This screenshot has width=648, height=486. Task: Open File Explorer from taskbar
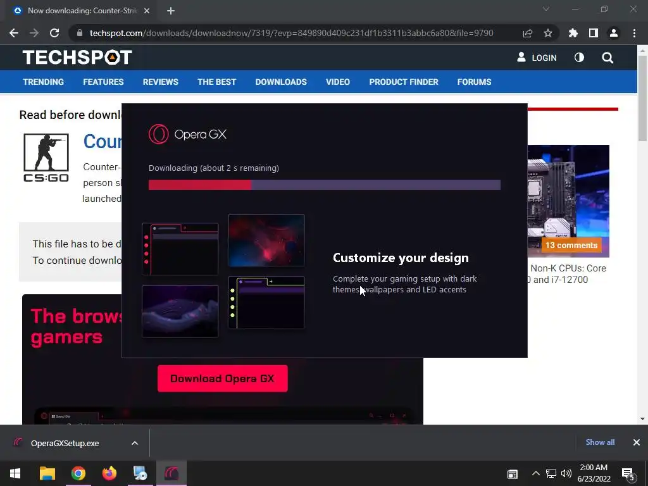pyautogui.click(x=47, y=473)
